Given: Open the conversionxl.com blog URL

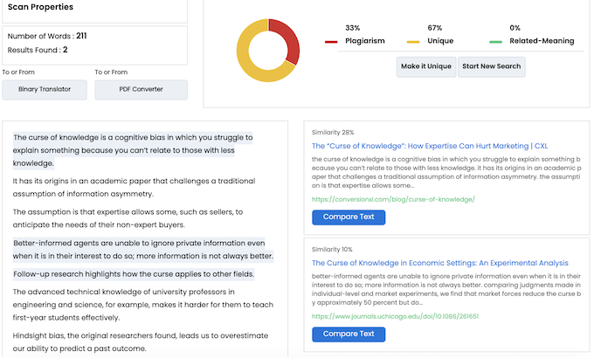Looking at the screenshot, I should tap(393, 199).
